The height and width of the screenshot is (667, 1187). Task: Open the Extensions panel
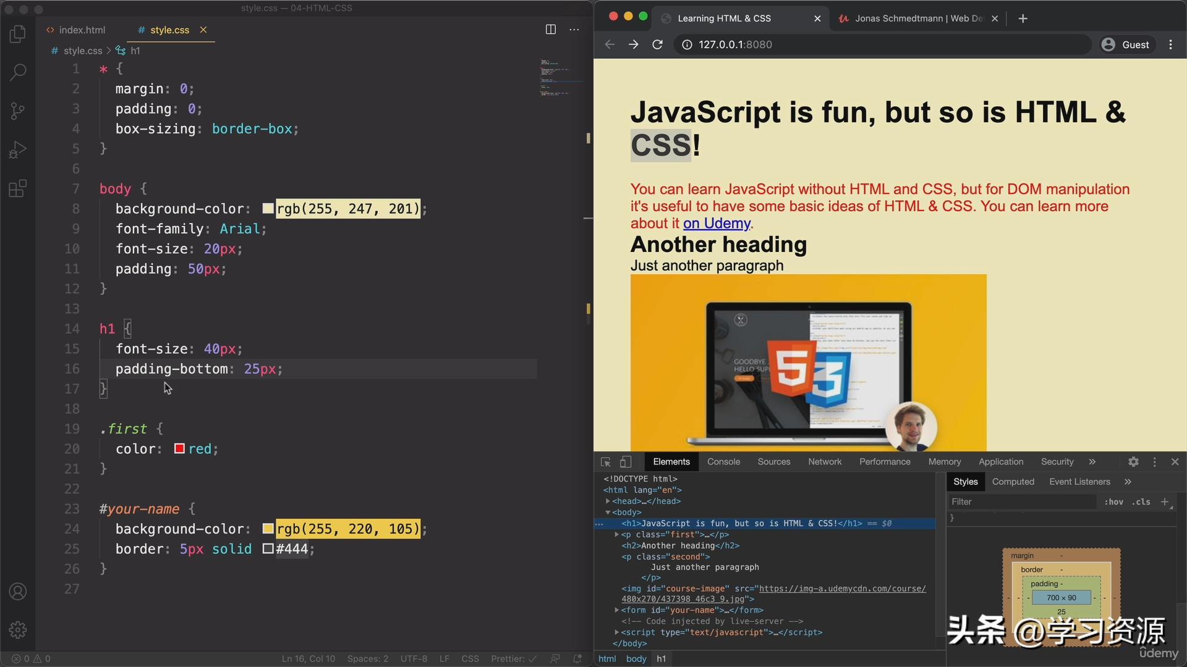[17, 188]
